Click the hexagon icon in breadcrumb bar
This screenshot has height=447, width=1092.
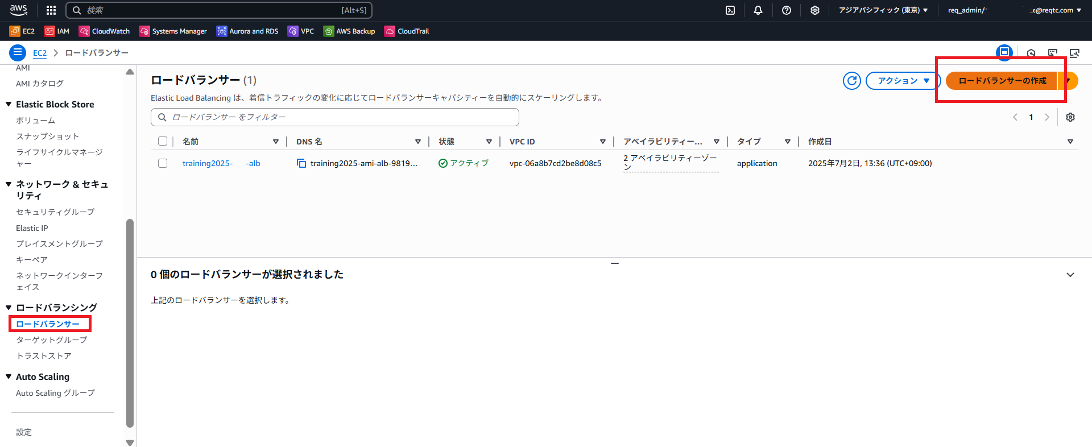pos(1031,53)
